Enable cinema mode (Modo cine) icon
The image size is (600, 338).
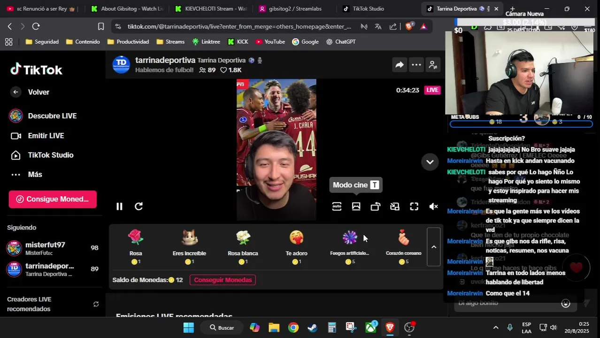(x=356, y=207)
